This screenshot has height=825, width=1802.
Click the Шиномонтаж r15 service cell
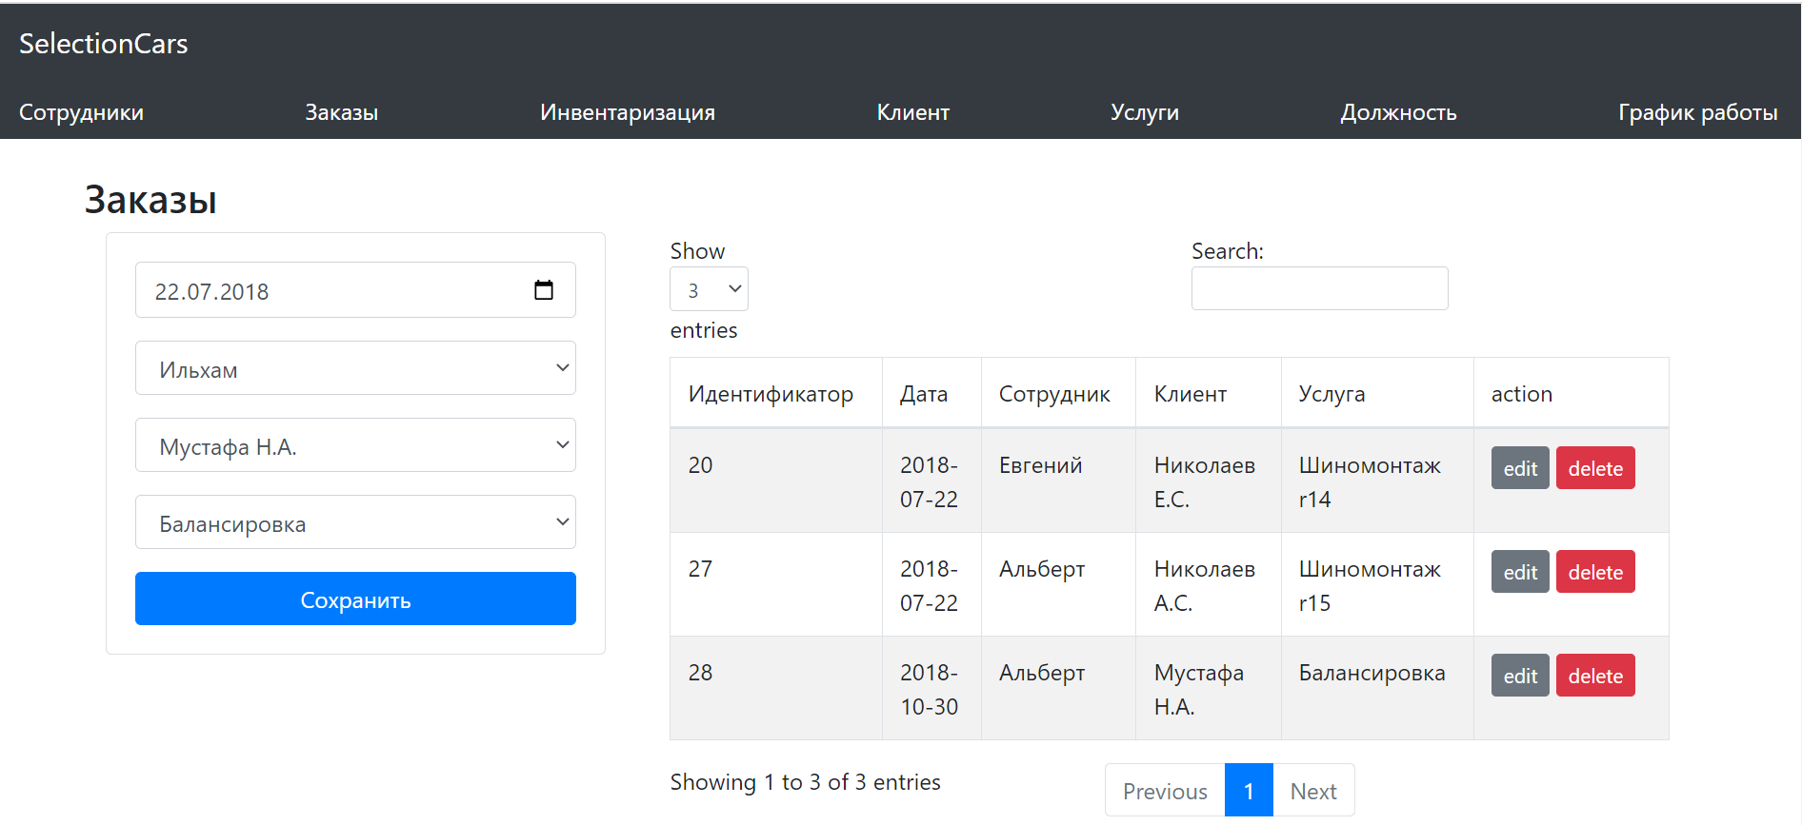[x=1377, y=584]
